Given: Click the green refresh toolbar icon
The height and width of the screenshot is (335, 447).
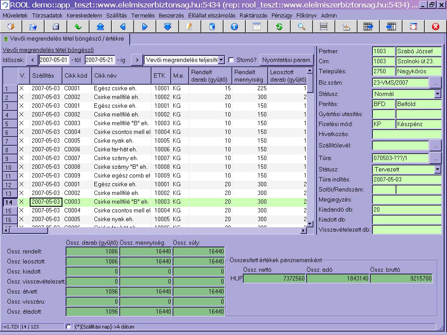Looking at the screenshot, I should click(279, 27).
